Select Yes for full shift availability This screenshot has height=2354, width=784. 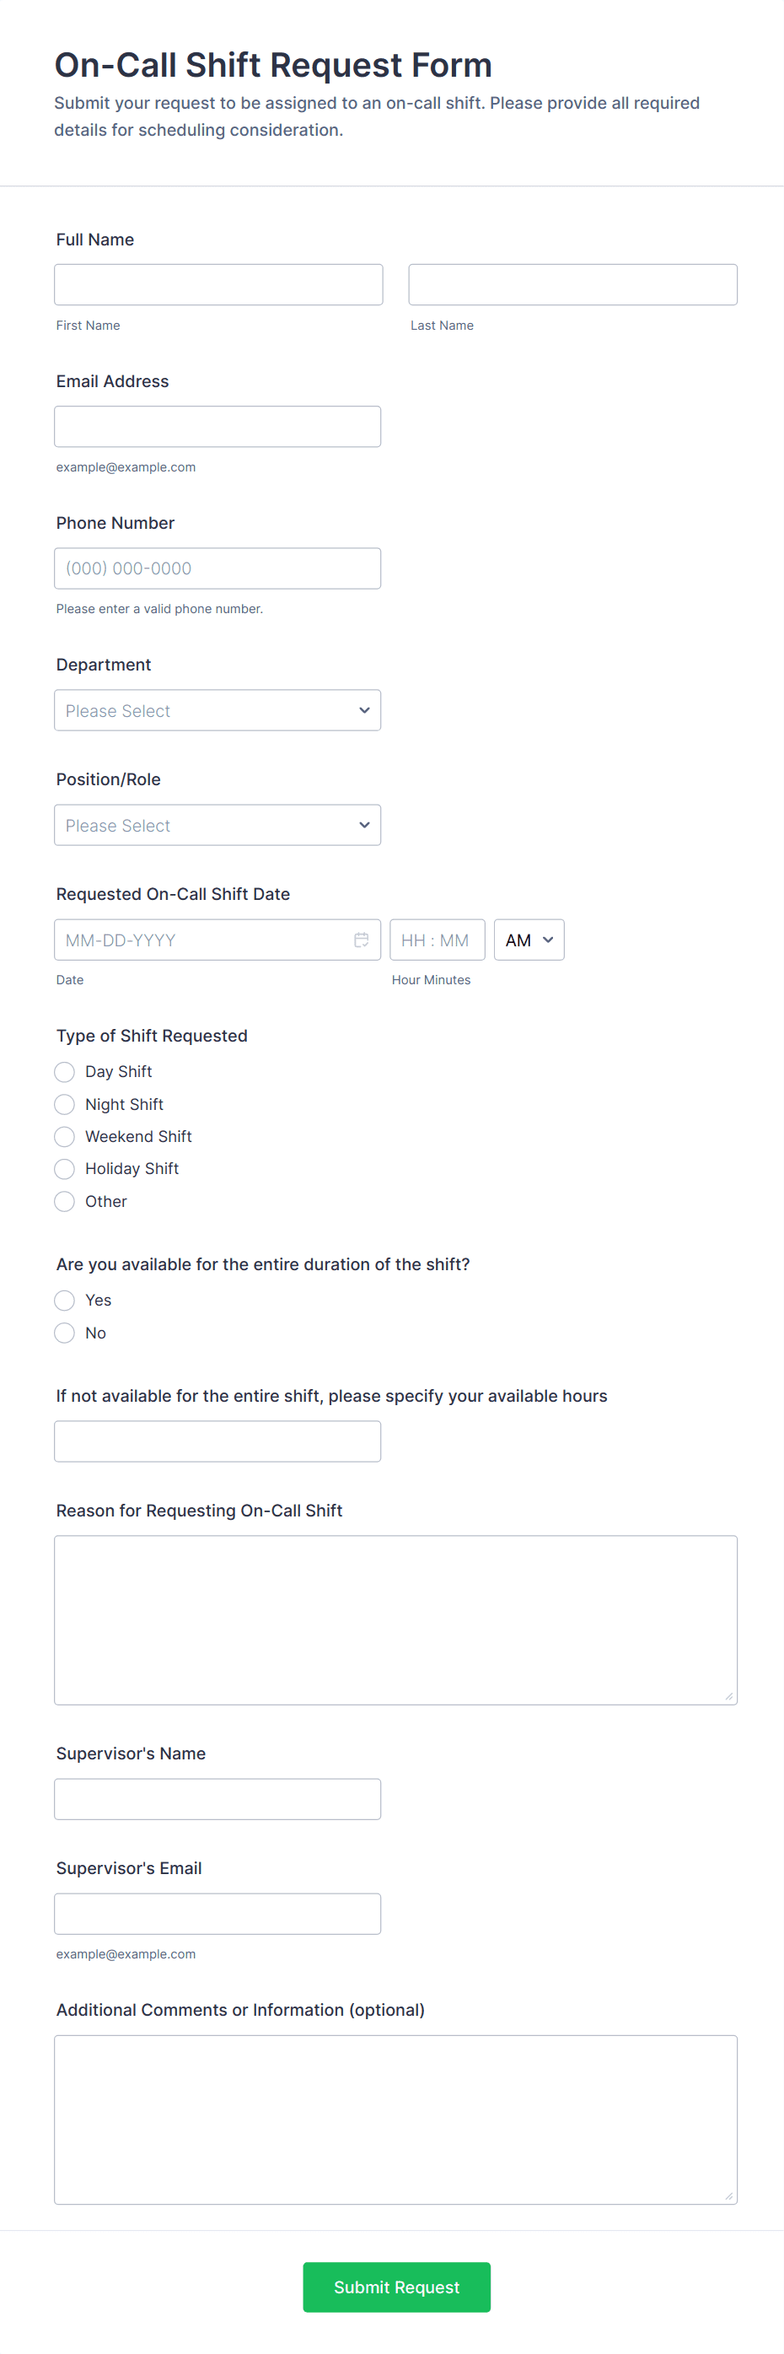pos(65,1300)
